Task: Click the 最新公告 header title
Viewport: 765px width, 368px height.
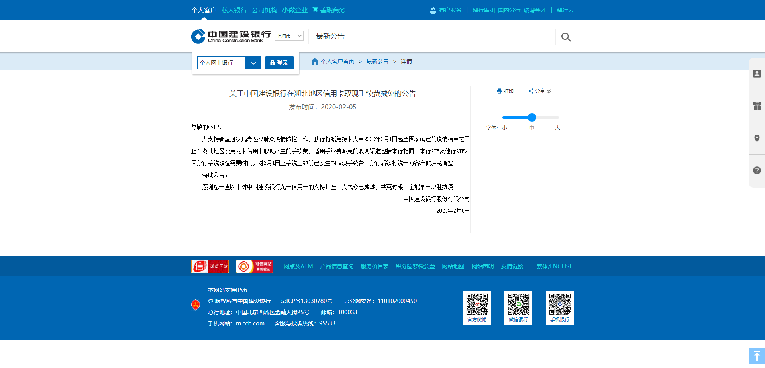Action: [x=330, y=36]
